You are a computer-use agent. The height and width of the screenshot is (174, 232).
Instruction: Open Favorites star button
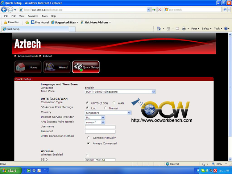(x=11, y=22)
